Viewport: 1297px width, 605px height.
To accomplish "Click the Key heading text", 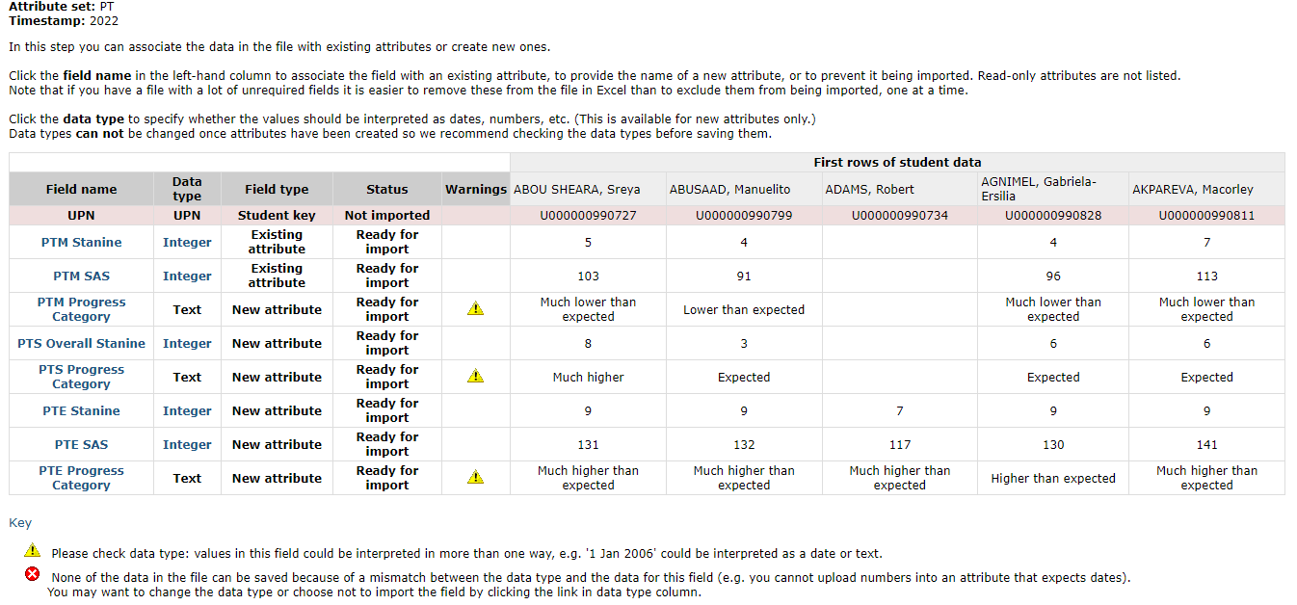I will pos(20,523).
